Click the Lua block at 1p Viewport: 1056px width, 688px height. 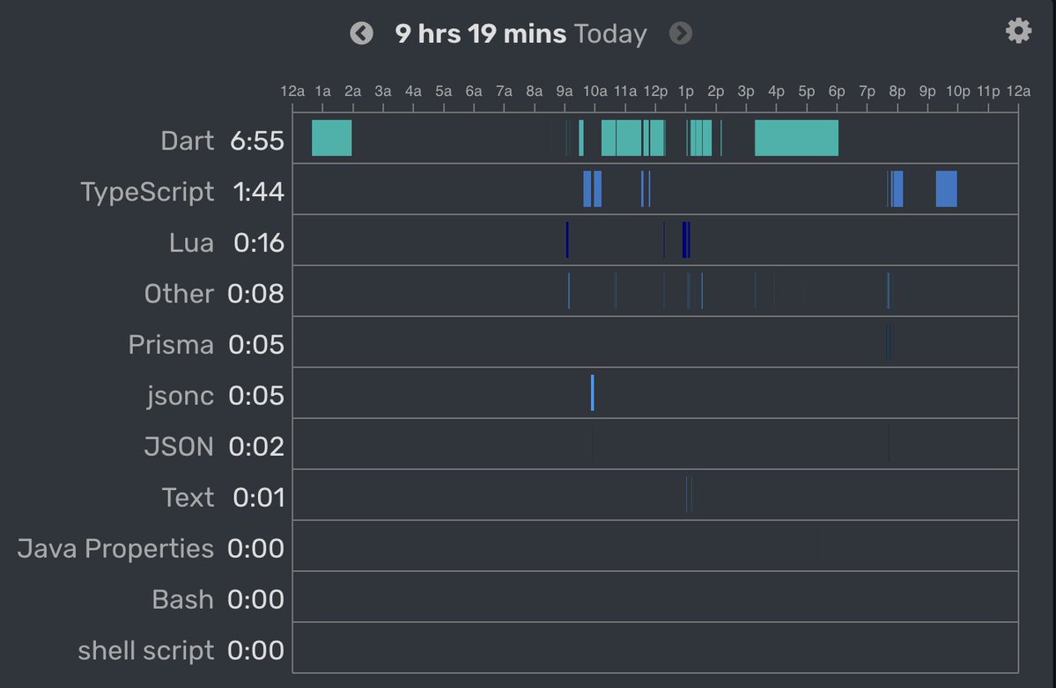(685, 240)
